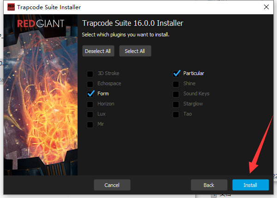Enable the 3D Stroke plugin checkbox
The height and width of the screenshot is (198, 277).
pyautogui.click(x=90, y=73)
